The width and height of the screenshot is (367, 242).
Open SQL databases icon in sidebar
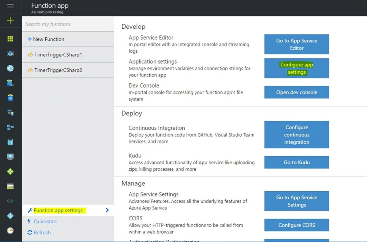[10, 98]
